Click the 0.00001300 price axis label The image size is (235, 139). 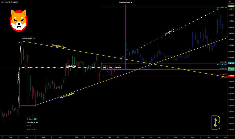tap(231, 39)
